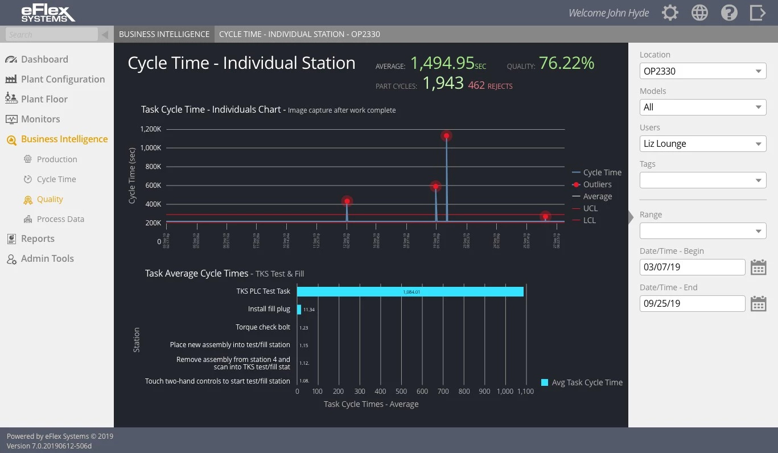Expand the Models dropdown set to All
This screenshot has width=778, height=453.
tap(702, 107)
